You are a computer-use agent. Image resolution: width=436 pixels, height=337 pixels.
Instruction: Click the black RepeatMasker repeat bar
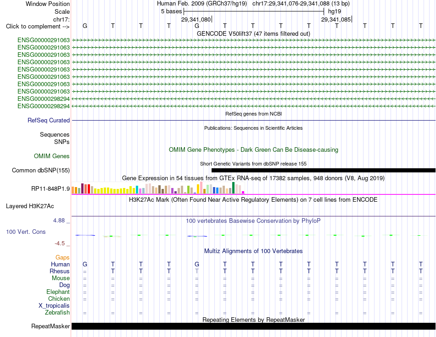(253, 326)
